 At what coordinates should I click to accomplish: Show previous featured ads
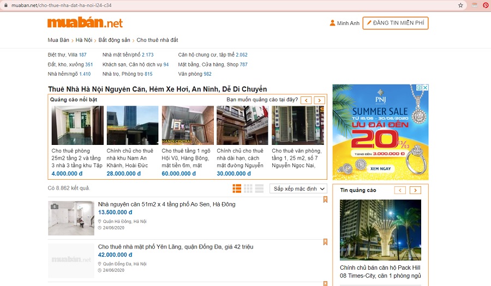(306, 100)
